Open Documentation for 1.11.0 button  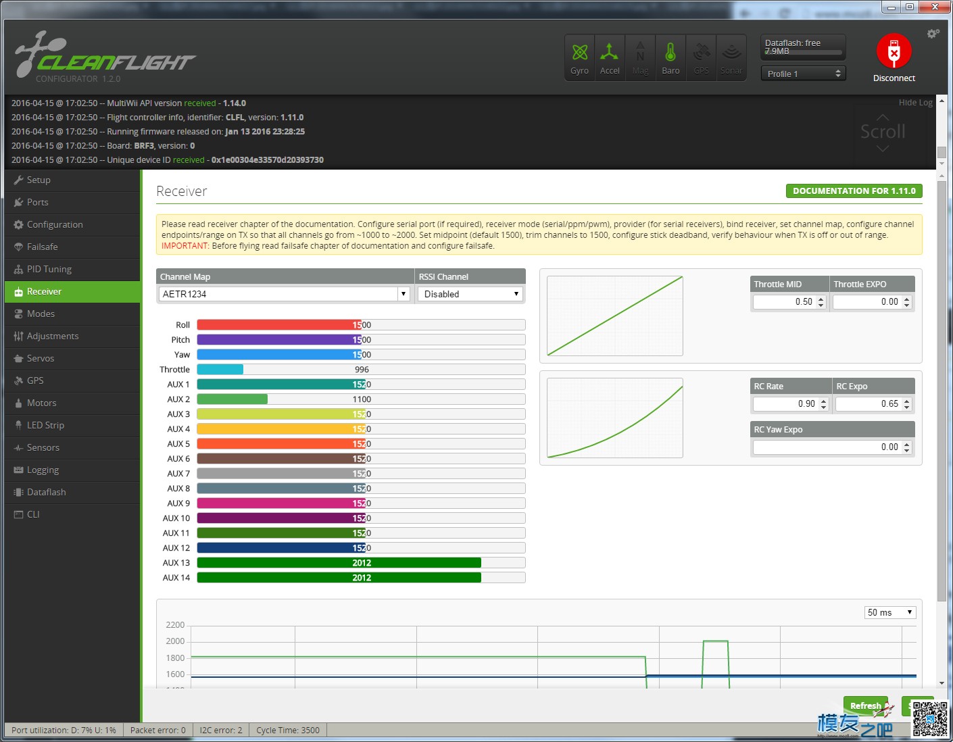click(854, 191)
